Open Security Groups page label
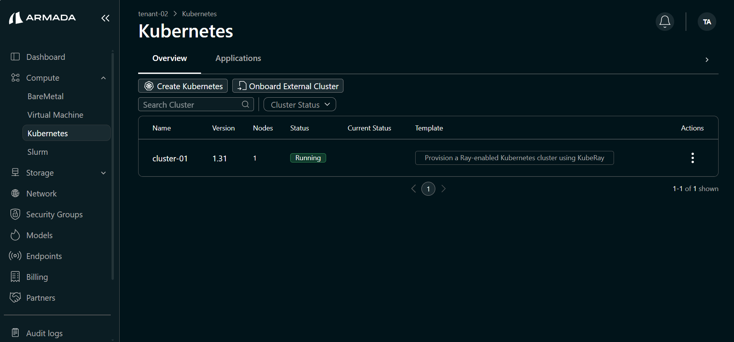This screenshot has width=734, height=342. point(54,215)
